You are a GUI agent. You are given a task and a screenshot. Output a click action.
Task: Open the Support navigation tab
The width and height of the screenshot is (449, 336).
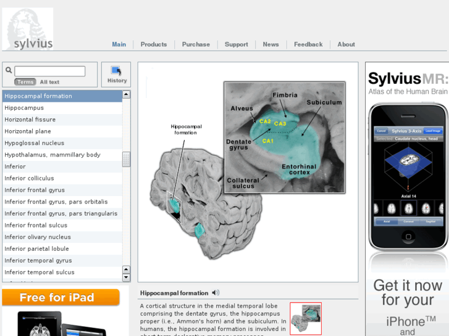[237, 44]
